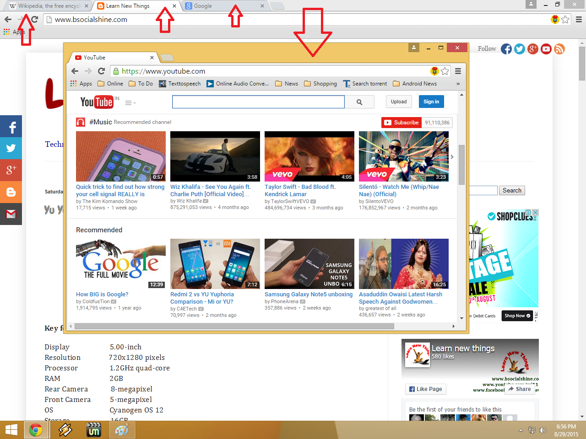Click the YouTube search magnifier button
The image size is (586, 439).
coord(359,102)
